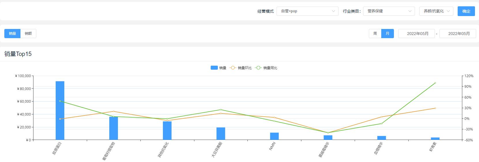Click the 葡萄籽提取物 sales bar
479x162 pixels.
(x=114, y=128)
